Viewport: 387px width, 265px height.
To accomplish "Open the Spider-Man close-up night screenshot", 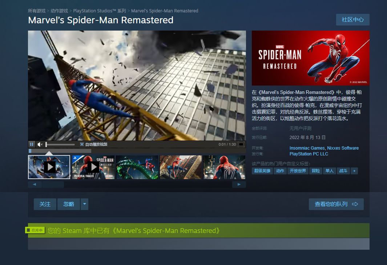I will pos(224,167).
